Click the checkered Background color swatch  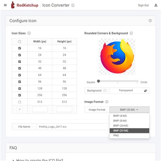coord(105,91)
